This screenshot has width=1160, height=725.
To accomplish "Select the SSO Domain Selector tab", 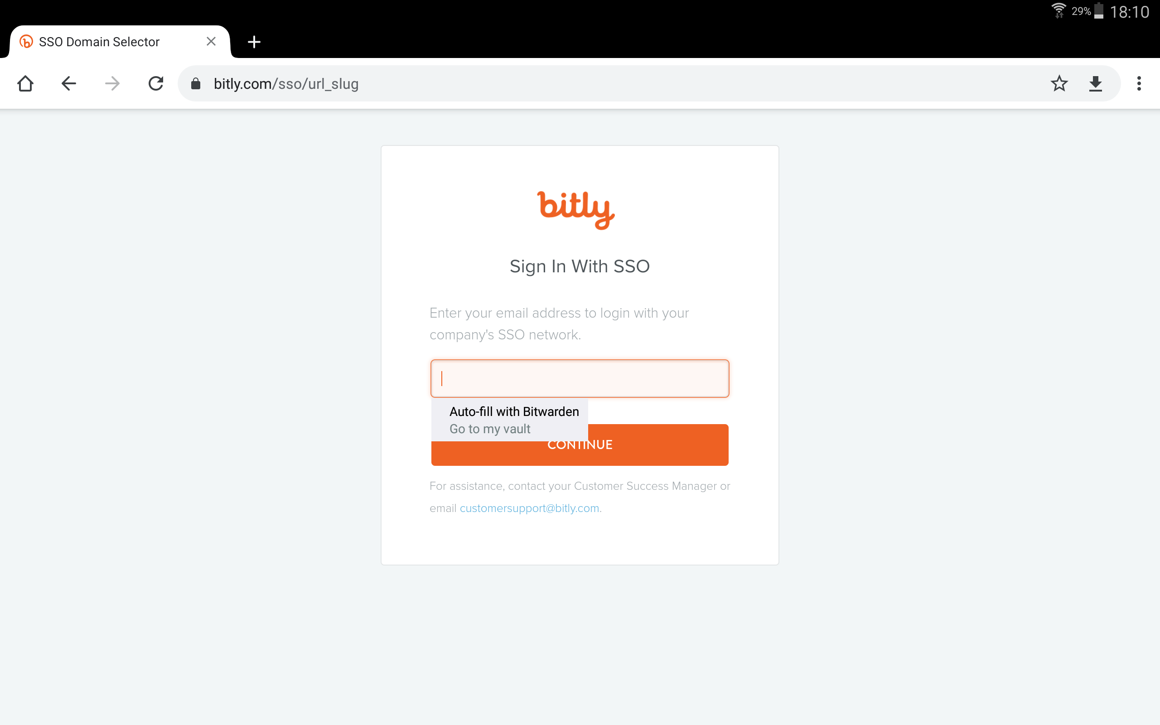I will pos(99,42).
